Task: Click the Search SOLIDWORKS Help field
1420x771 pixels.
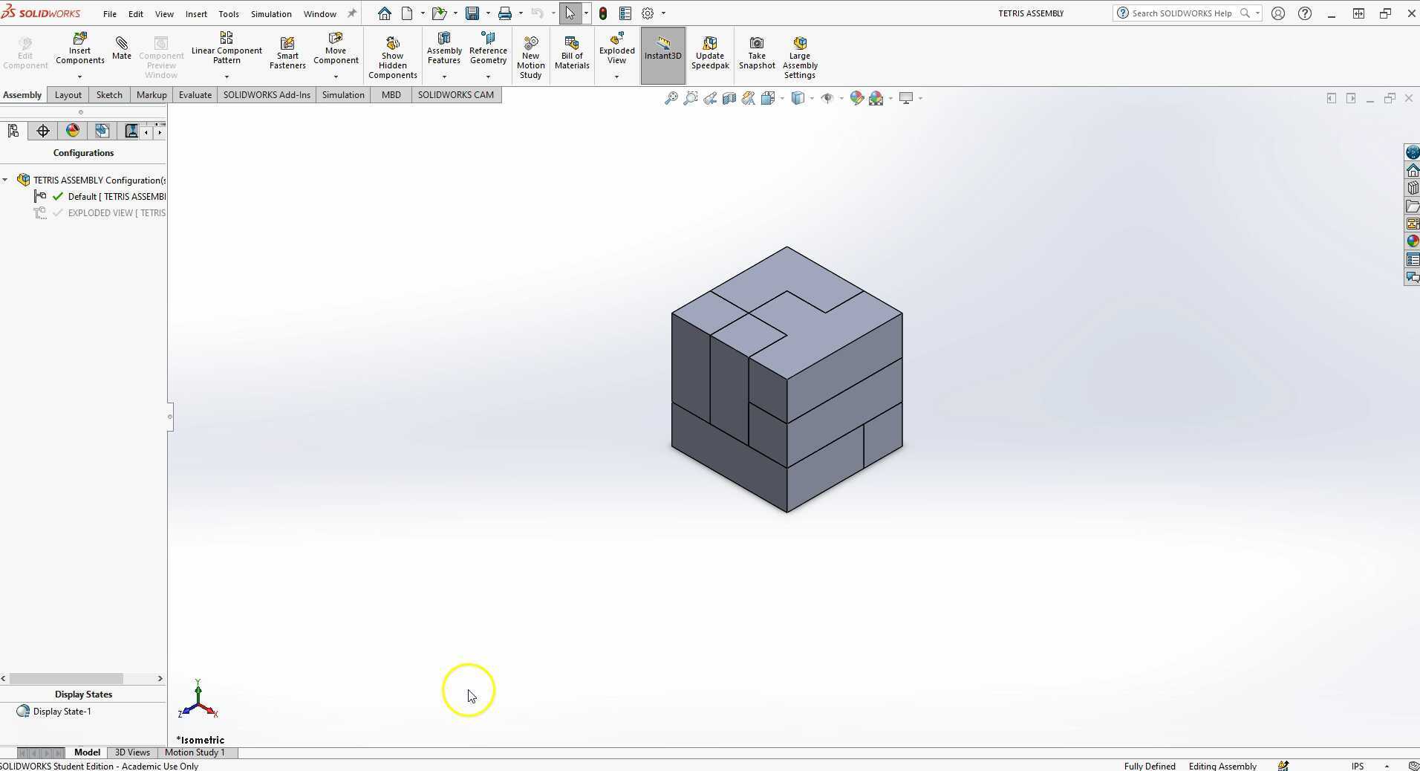Action: tap(1181, 13)
